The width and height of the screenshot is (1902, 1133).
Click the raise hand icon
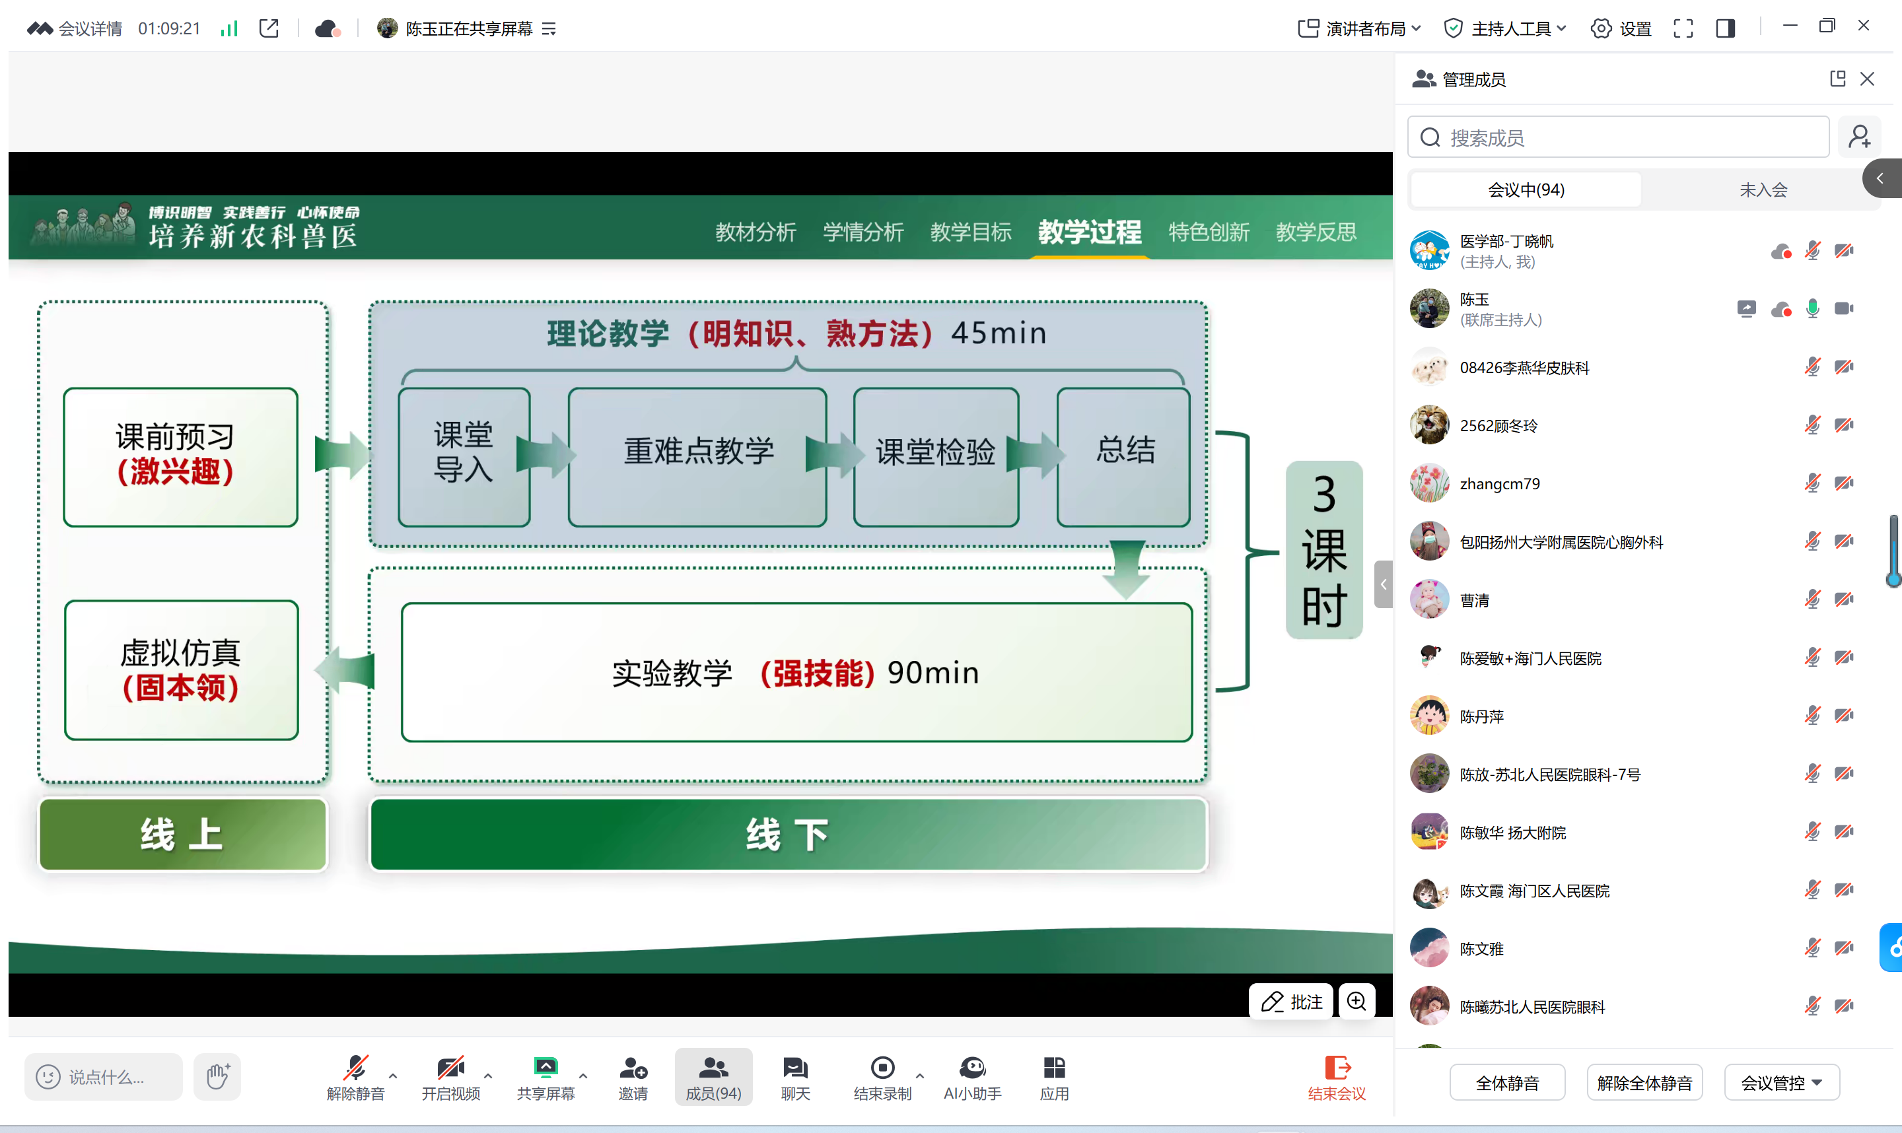coord(218,1076)
